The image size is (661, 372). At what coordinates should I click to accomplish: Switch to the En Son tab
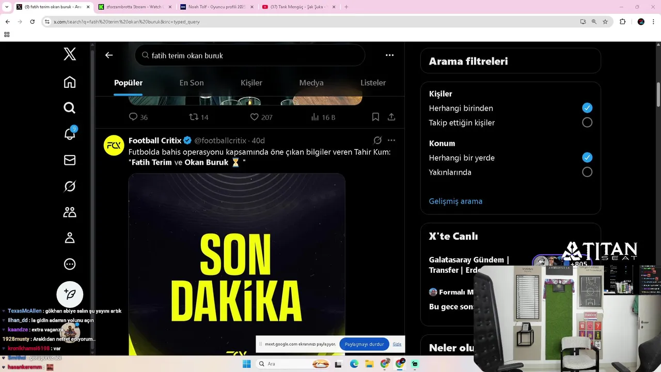point(192,83)
